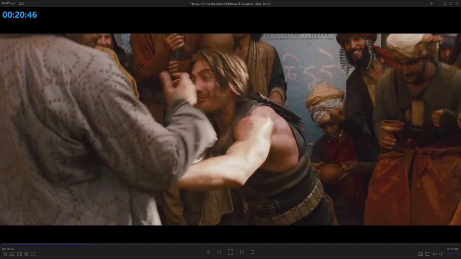This screenshot has width=461, height=259.
Task: Pause the video playback
Action: pos(230,252)
